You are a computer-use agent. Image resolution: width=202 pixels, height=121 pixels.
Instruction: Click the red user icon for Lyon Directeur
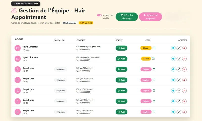pos(184,59)
